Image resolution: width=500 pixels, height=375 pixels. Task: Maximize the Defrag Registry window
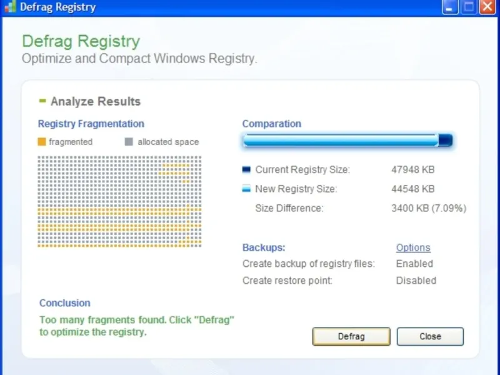click(x=469, y=7)
